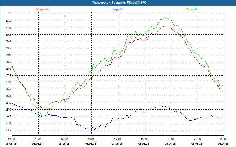This screenshot has height=147, width=236.
Task: Click the date 05.06.18 under 12:00
Action: point(117,144)
